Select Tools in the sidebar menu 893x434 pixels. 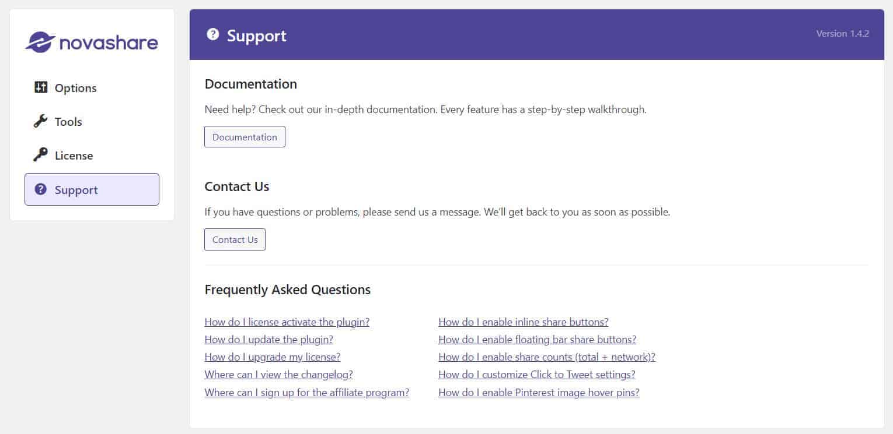[x=68, y=121]
